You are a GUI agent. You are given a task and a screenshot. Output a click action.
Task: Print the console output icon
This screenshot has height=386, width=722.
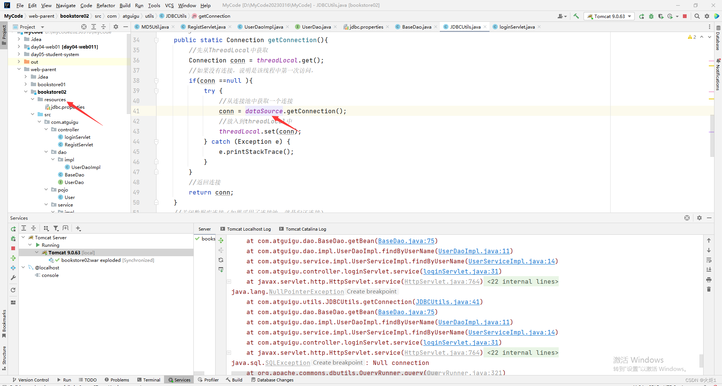pos(709,280)
